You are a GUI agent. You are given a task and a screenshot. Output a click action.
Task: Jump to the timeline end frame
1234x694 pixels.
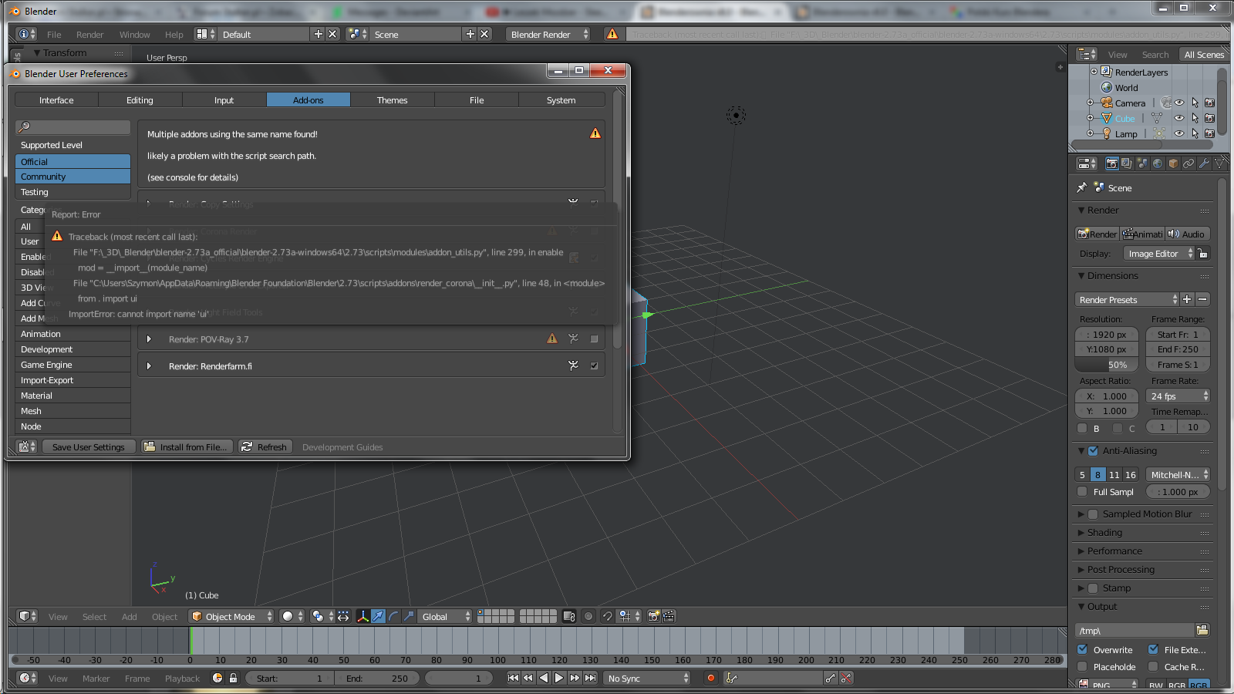590,678
